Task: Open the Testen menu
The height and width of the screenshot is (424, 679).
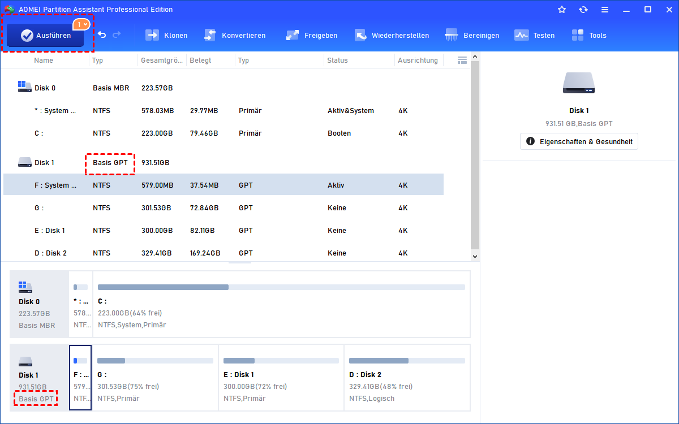Action: coord(535,36)
